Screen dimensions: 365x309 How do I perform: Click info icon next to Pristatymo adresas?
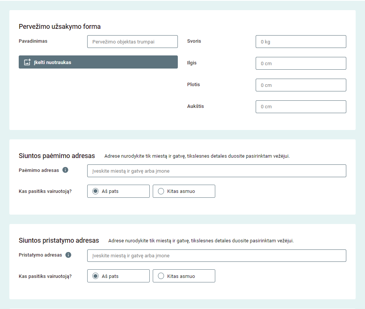click(68, 255)
